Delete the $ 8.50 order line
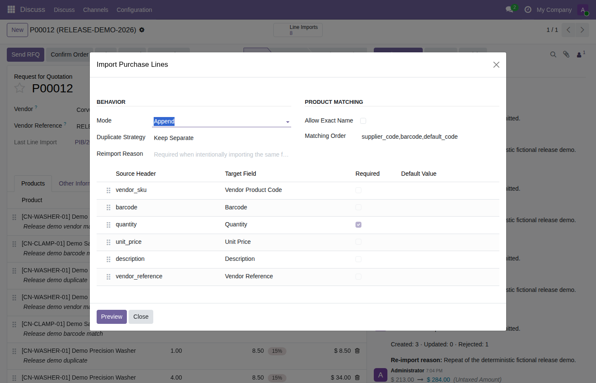The height and width of the screenshot is (383, 596). point(357,351)
